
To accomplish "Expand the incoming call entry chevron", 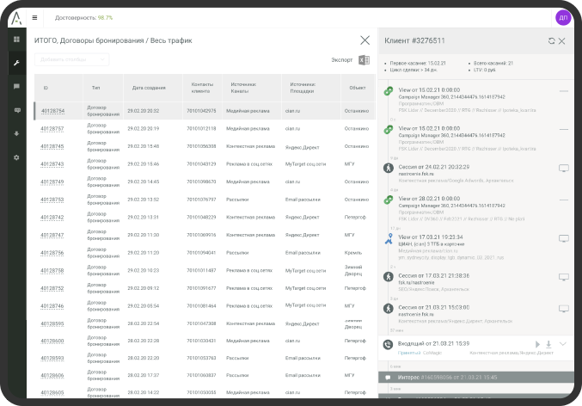I will pos(563,344).
